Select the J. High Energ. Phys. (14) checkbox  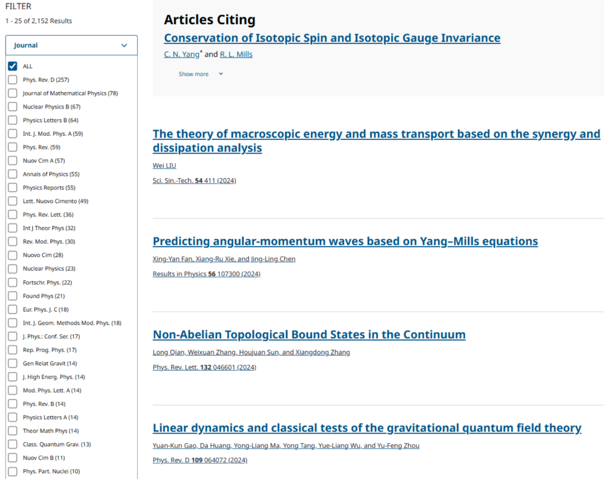click(13, 377)
